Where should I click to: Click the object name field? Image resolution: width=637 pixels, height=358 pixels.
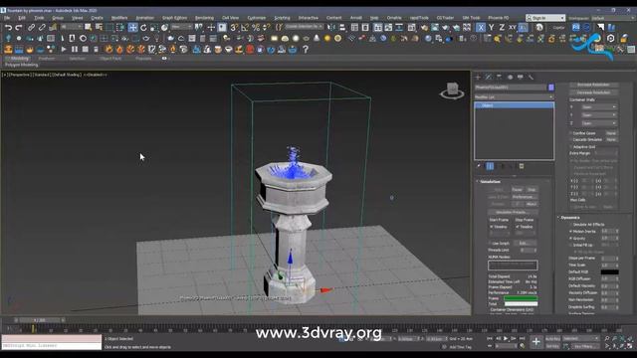point(511,88)
